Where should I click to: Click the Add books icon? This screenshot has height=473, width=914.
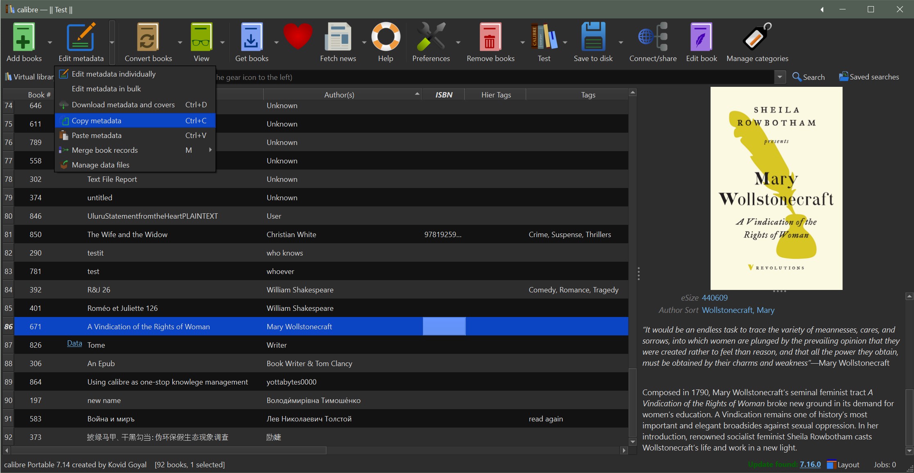(x=24, y=38)
